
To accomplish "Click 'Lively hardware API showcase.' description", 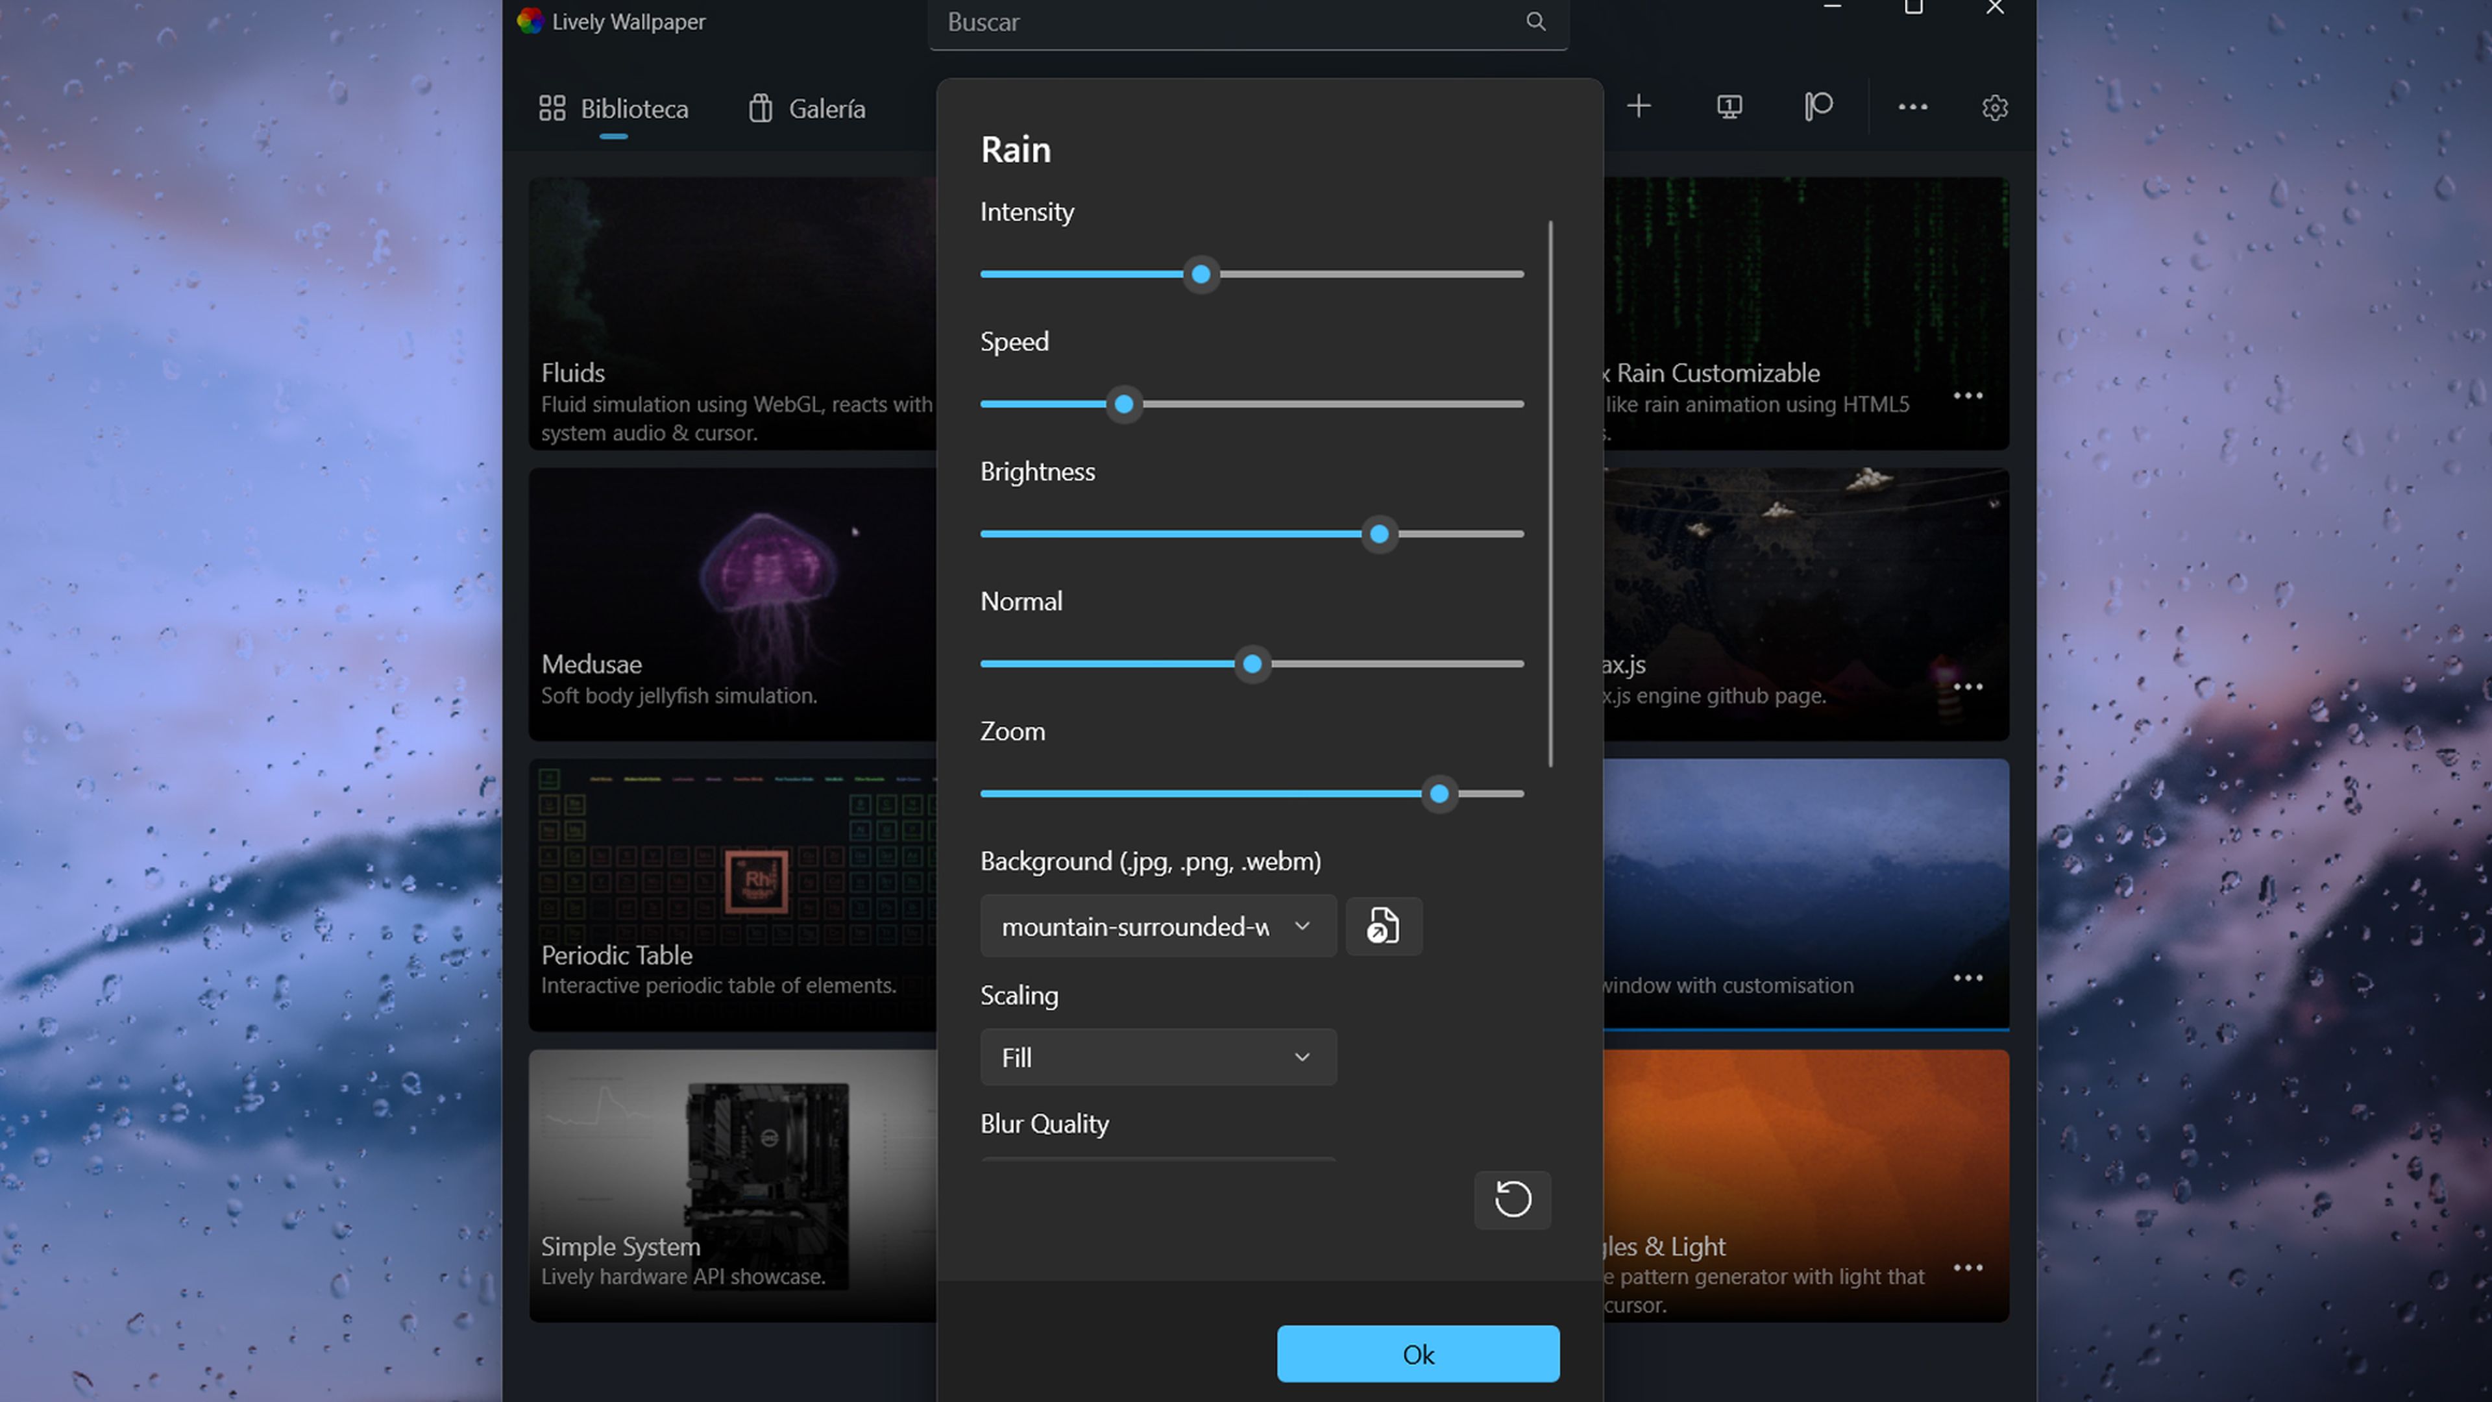I will pyautogui.click(x=683, y=1277).
